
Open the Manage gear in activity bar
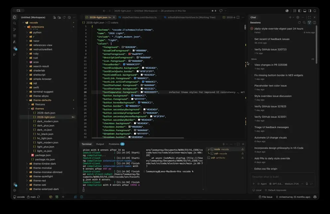point(15,190)
